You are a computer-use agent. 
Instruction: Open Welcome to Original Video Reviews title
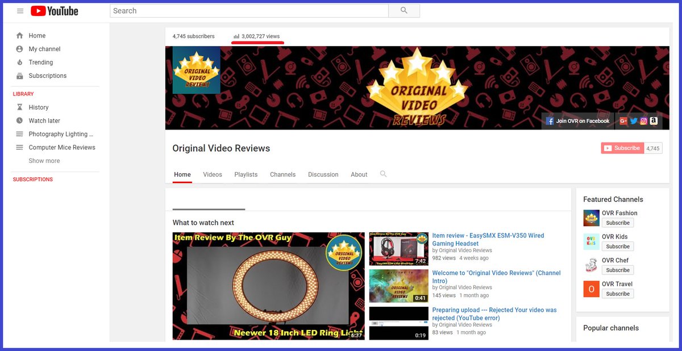click(x=497, y=277)
